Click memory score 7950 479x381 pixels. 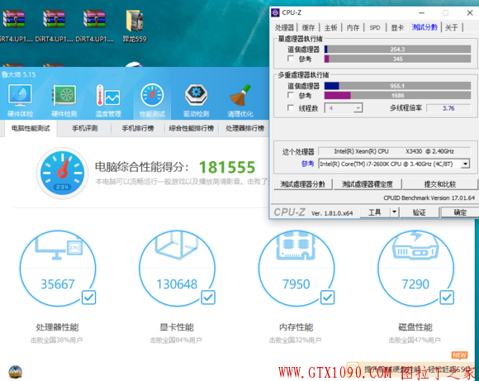[x=296, y=284]
